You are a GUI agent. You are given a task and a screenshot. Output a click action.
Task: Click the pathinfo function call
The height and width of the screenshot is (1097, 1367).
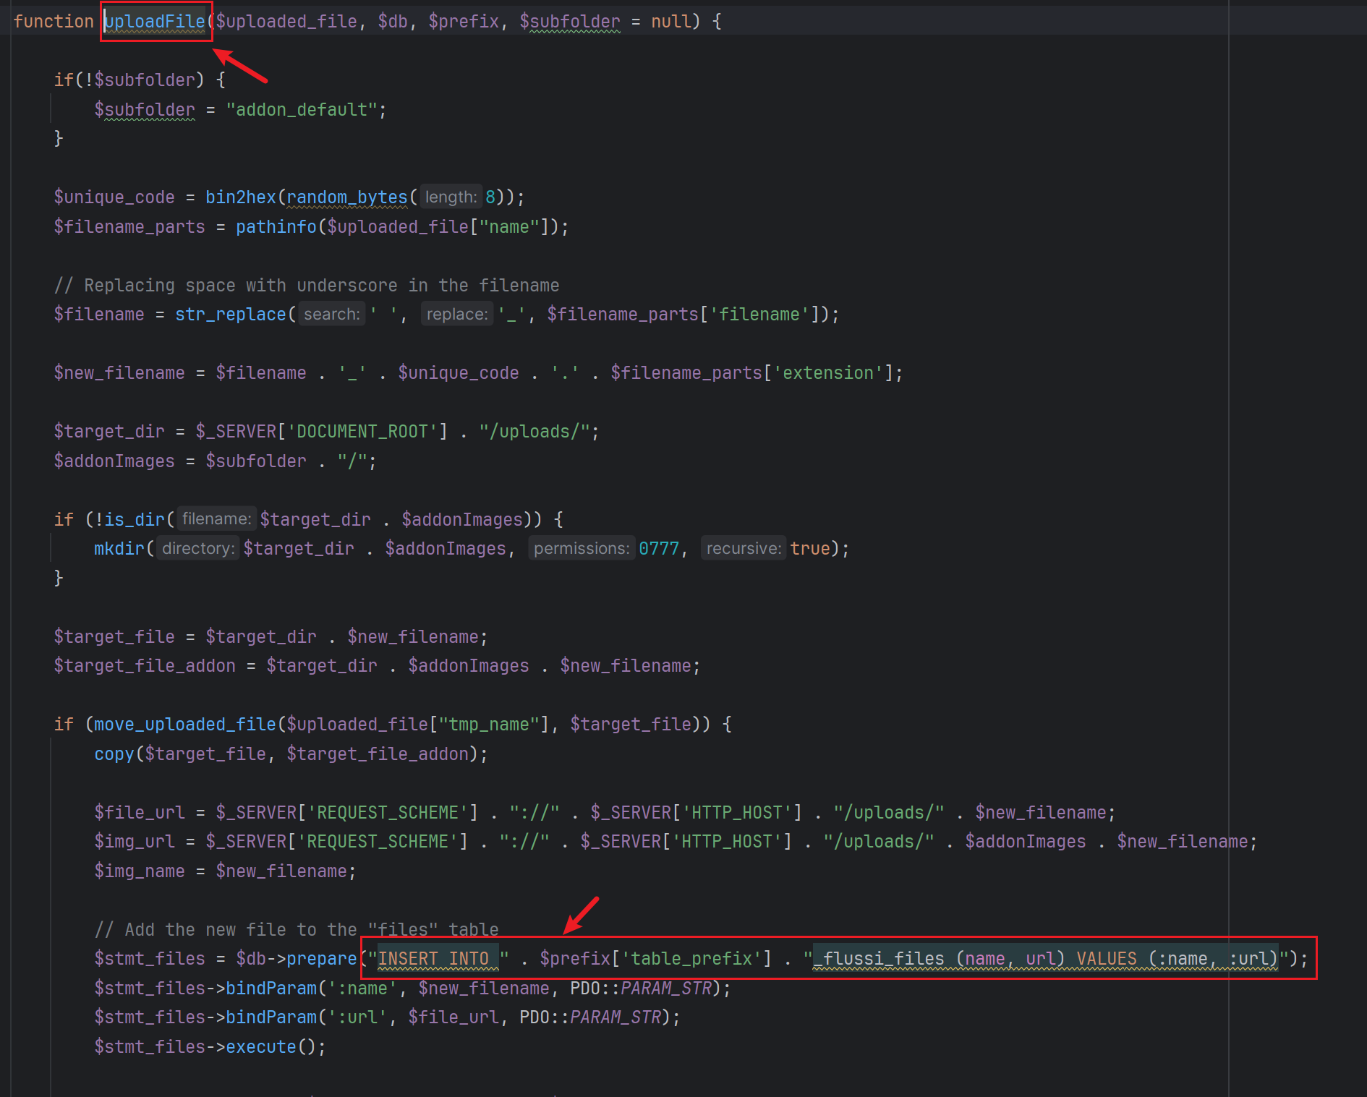(276, 227)
